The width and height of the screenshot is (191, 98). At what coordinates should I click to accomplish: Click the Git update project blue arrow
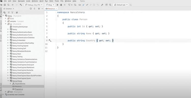[x=84, y=5]
